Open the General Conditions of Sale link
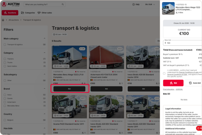The height and width of the screenshot is (135, 202). [177, 75]
